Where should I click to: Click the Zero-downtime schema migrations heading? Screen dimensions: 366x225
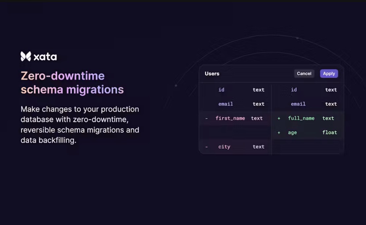[x=72, y=83]
